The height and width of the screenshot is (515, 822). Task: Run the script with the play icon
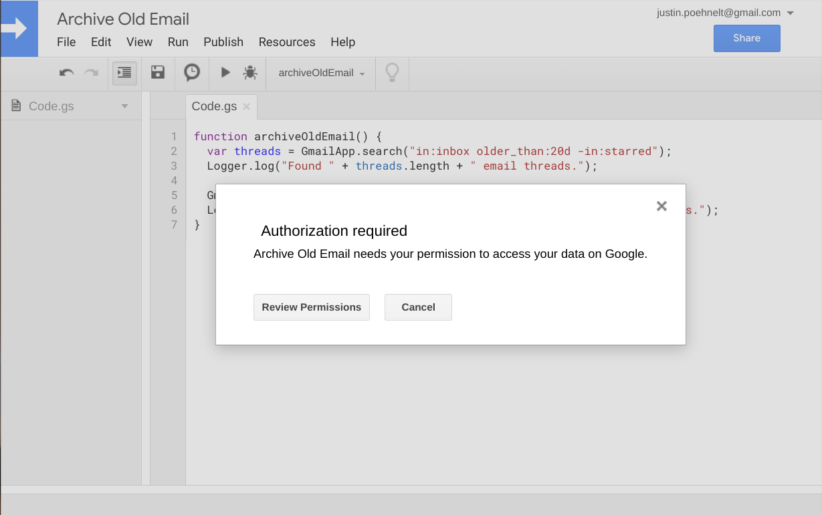point(225,73)
